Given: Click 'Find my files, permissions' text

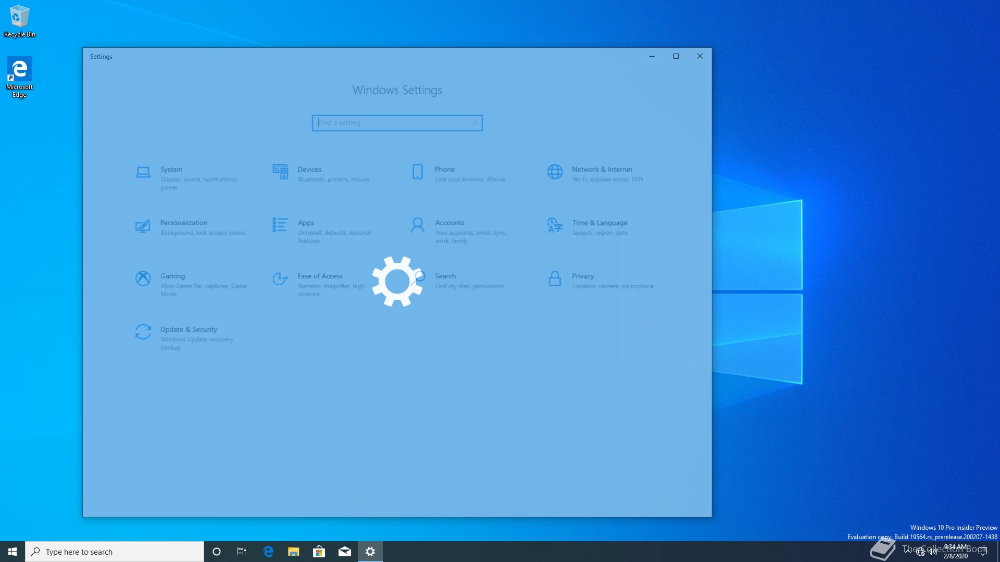Looking at the screenshot, I should (x=469, y=286).
